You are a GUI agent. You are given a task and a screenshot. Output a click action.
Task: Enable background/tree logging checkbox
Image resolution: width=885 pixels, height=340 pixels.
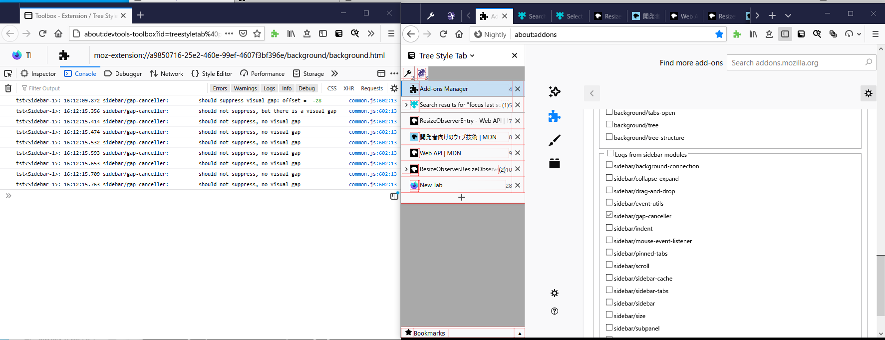pyautogui.click(x=609, y=124)
